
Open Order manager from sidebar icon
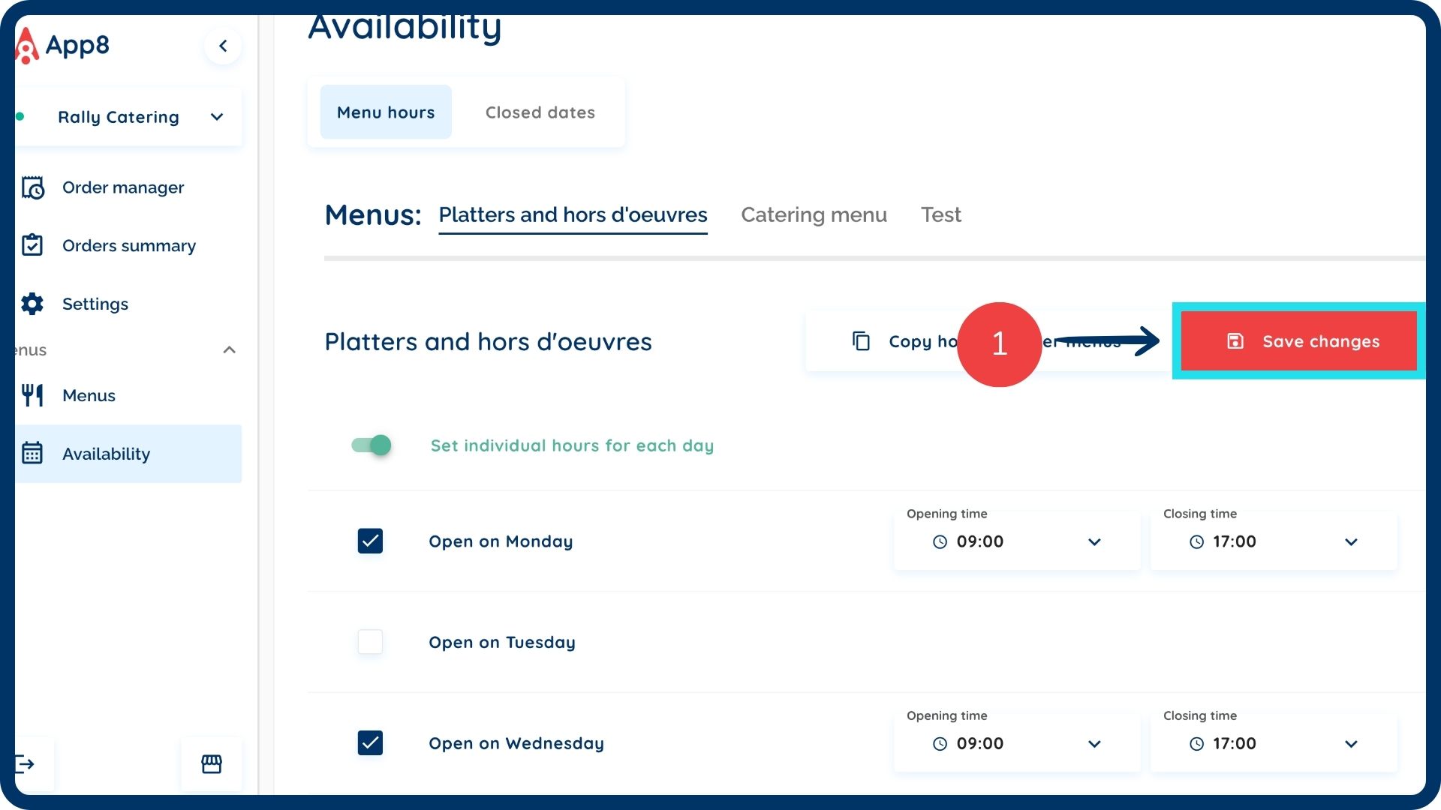(32, 187)
